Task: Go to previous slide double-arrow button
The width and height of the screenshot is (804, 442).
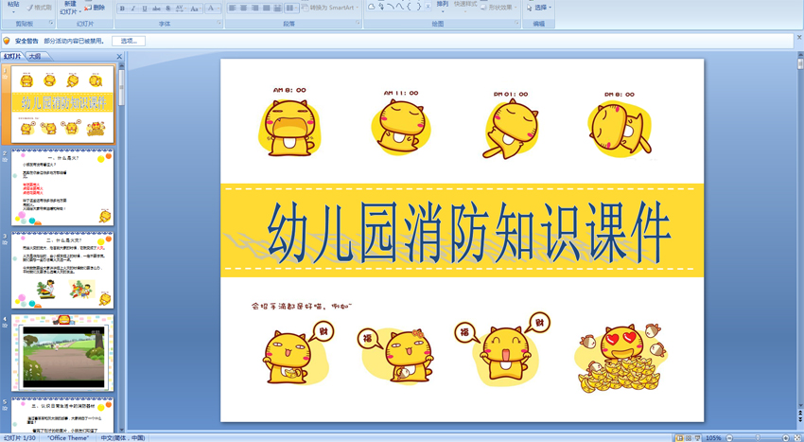Action: (800, 413)
